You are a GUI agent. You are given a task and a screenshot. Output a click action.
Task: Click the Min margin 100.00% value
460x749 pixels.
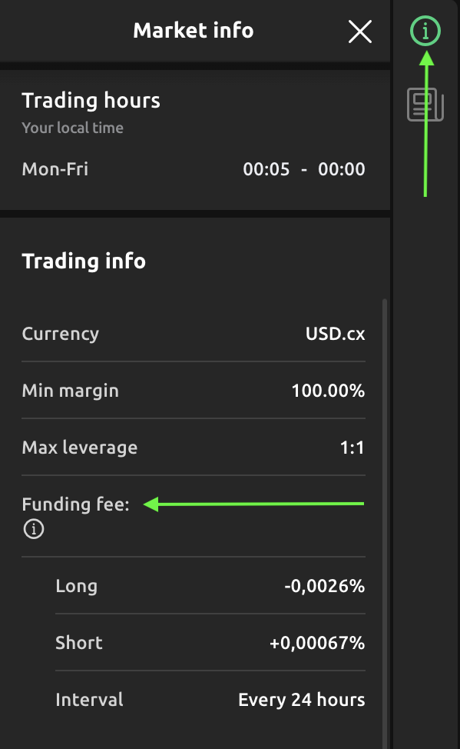(329, 391)
